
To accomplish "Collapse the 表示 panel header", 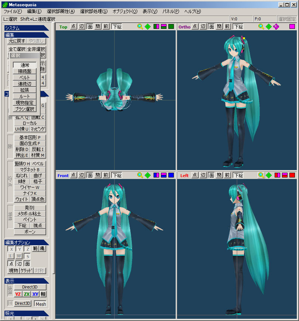I will (x=26, y=281).
